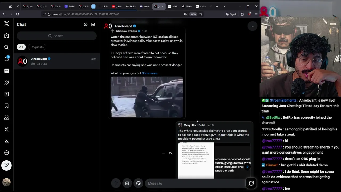This screenshot has height=192, width=341.
Task: Go back using browser back arrow
Action: pyautogui.click(x=4, y=14)
